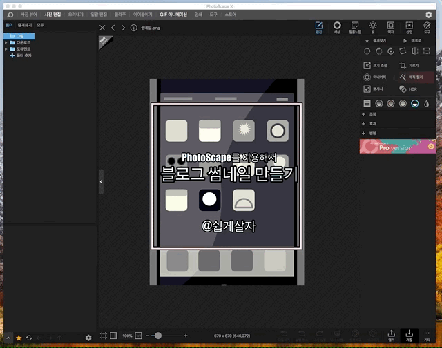This screenshot has height=348, width=442.
Task: Switch to the 일괄 편집 tab
Action: coord(99,15)
